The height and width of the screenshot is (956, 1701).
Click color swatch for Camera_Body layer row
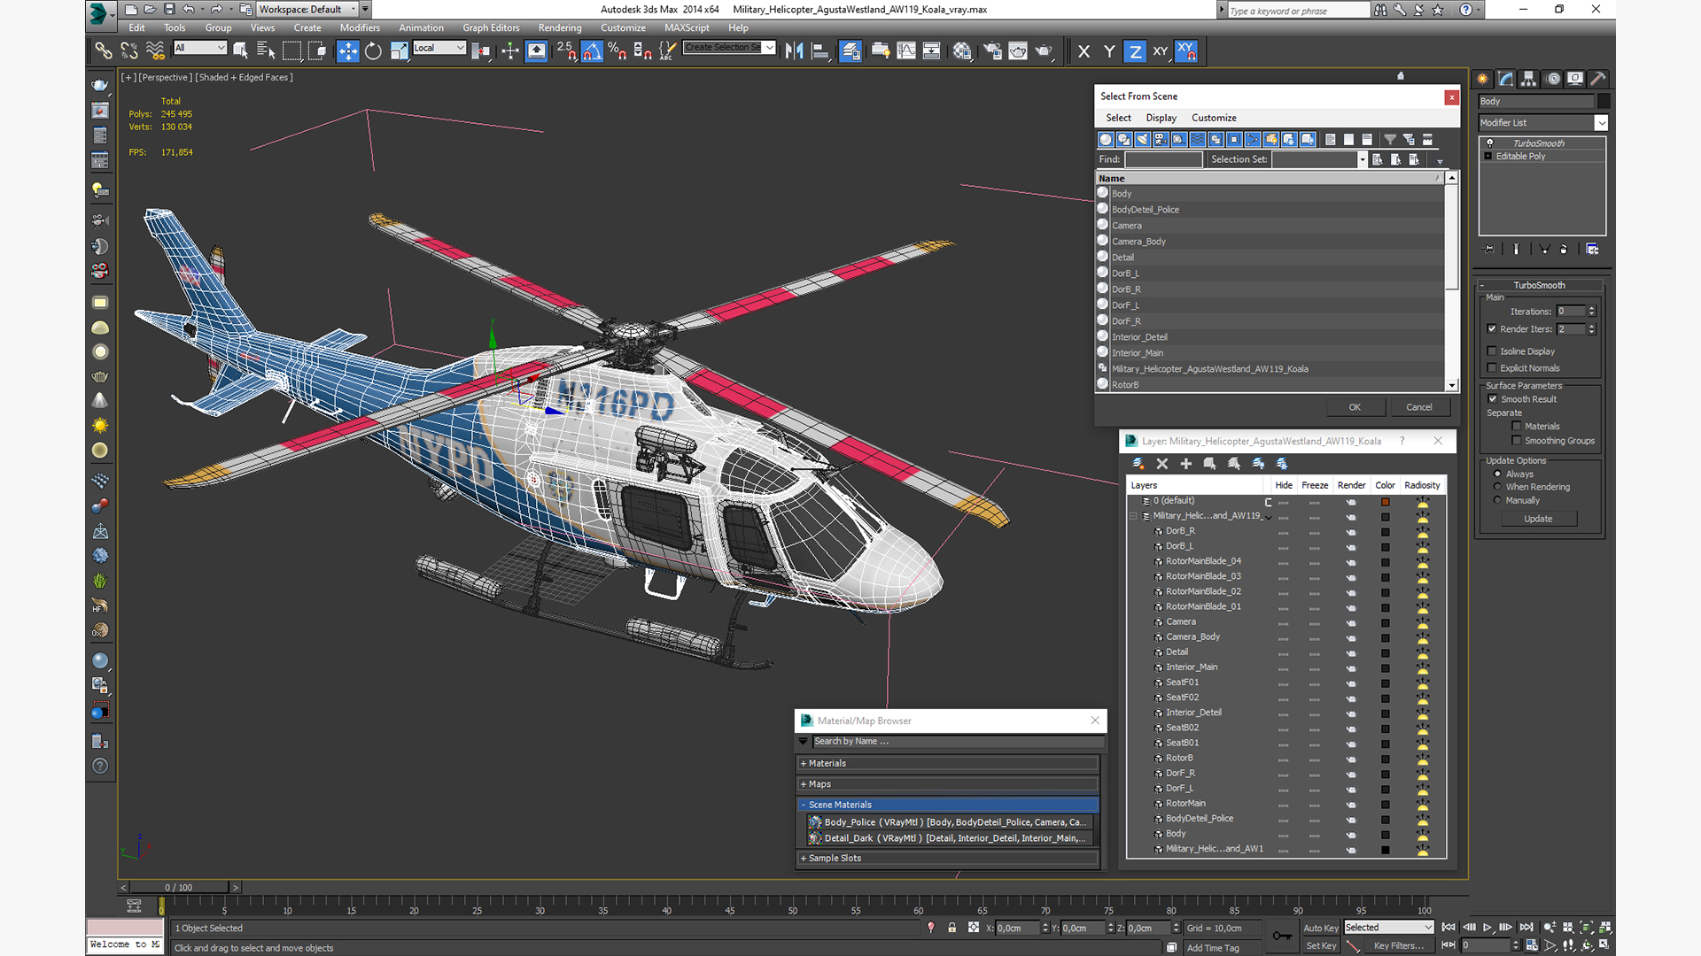(1385, 637)
